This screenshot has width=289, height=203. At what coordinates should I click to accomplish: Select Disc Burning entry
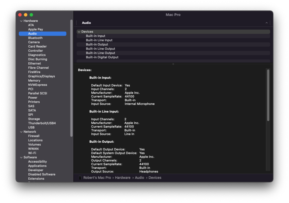pos(37,59)
